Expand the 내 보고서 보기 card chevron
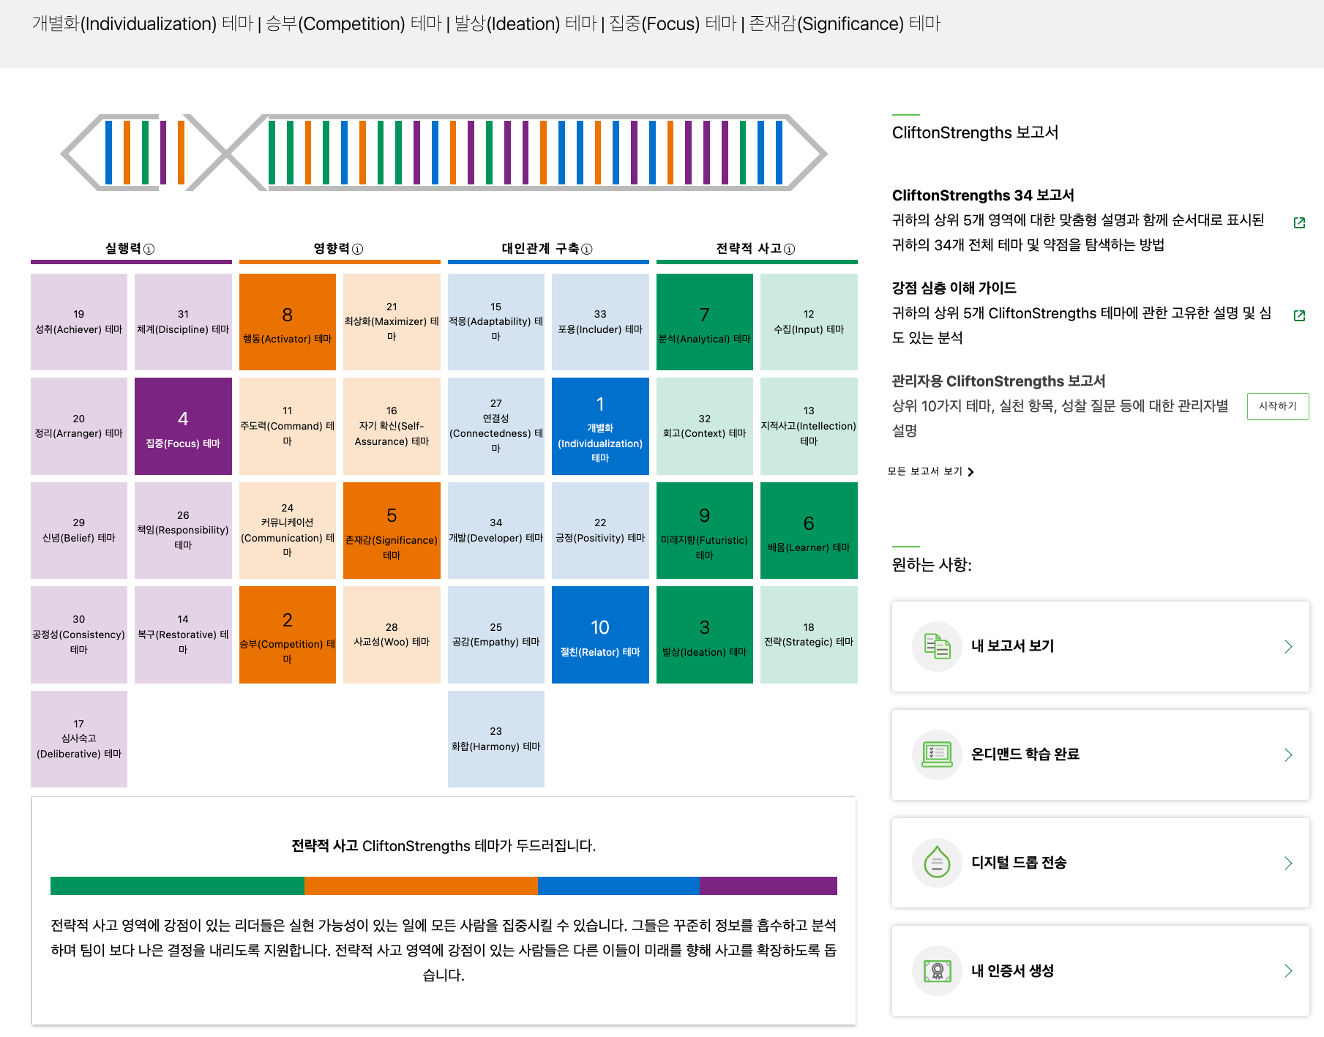The width and height of the screenshot is (1324, 1037). pos(1288,646)
